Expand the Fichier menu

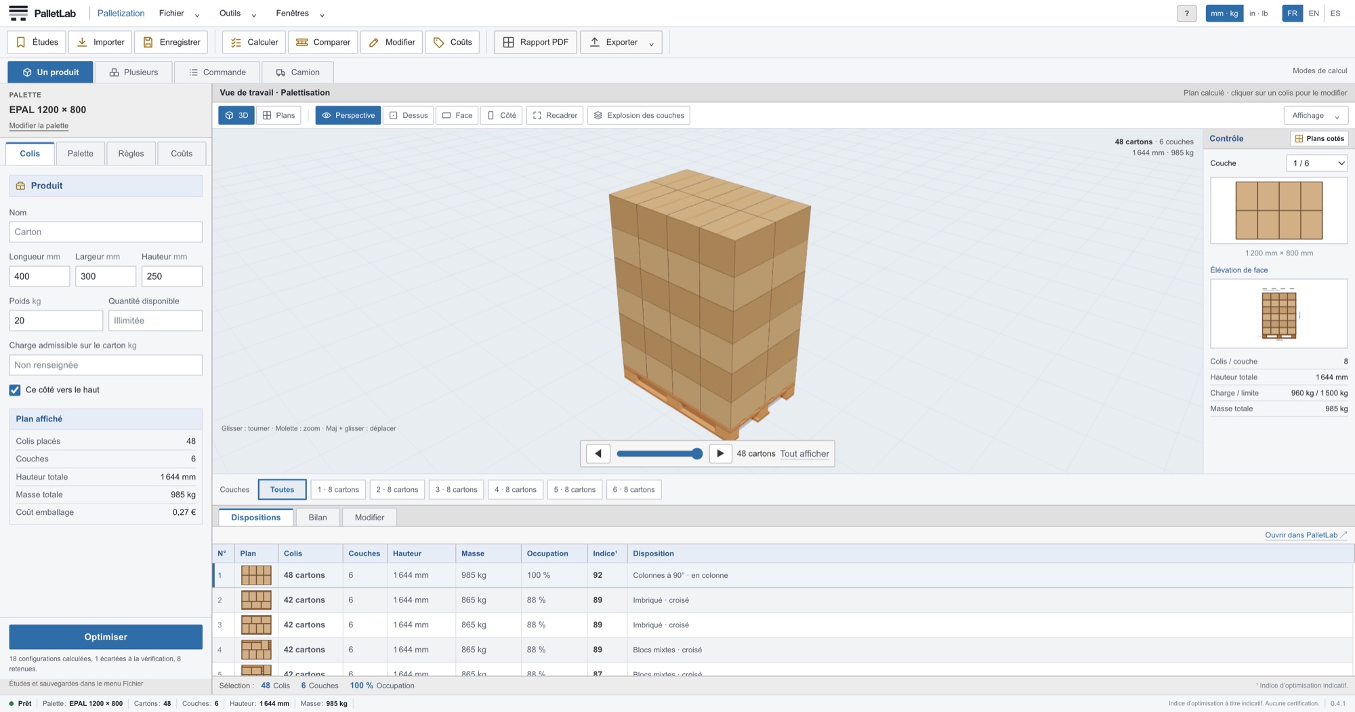179,14
